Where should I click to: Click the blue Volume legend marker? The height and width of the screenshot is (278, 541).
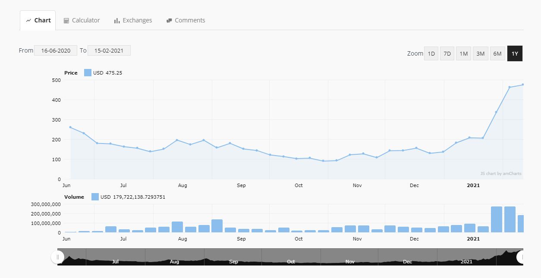94,197
